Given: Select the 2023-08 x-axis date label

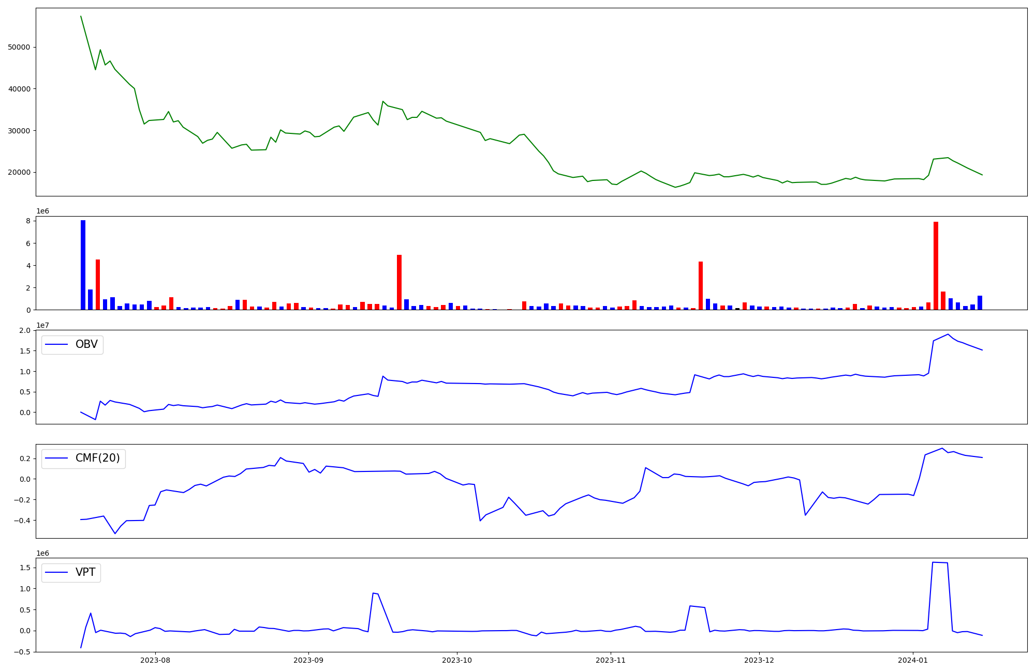Looking at the screenshot, I should pos(155,660).
